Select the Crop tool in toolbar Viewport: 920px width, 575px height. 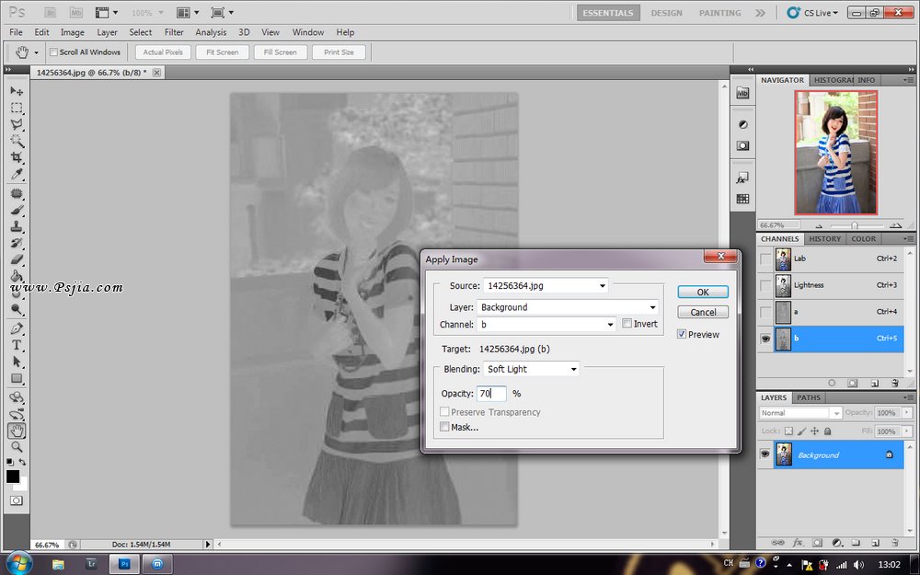(17, 158)
